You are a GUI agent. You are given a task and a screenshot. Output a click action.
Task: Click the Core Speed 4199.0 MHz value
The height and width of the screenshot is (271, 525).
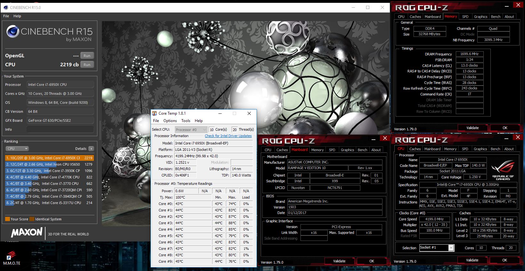point(434,219)
